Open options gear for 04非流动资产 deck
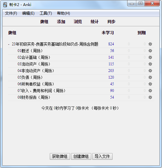162x168 pixels. [x=150, y=71]
